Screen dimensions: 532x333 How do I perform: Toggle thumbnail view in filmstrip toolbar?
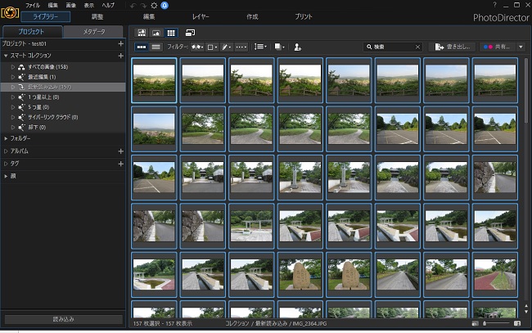click(x=142, y=47)
